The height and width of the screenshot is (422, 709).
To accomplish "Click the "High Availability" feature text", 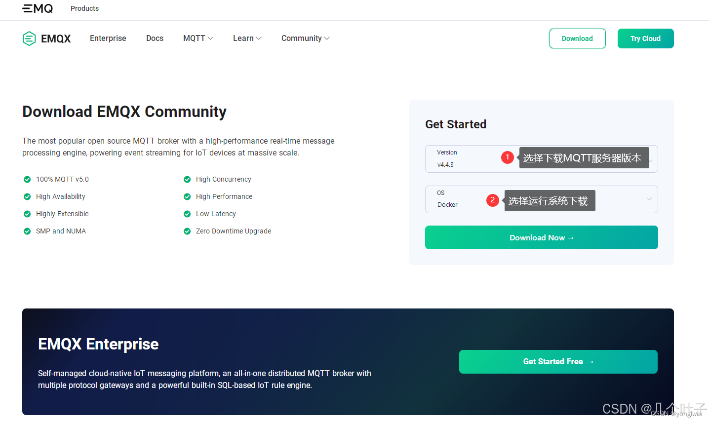I will [61, 196].
